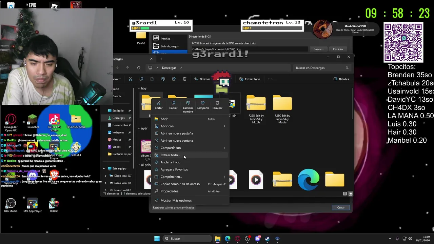Select the plain folder 'R2SO Edit by JuniorSA y Mozila'

pyautogui.click(x=282, y=110)
